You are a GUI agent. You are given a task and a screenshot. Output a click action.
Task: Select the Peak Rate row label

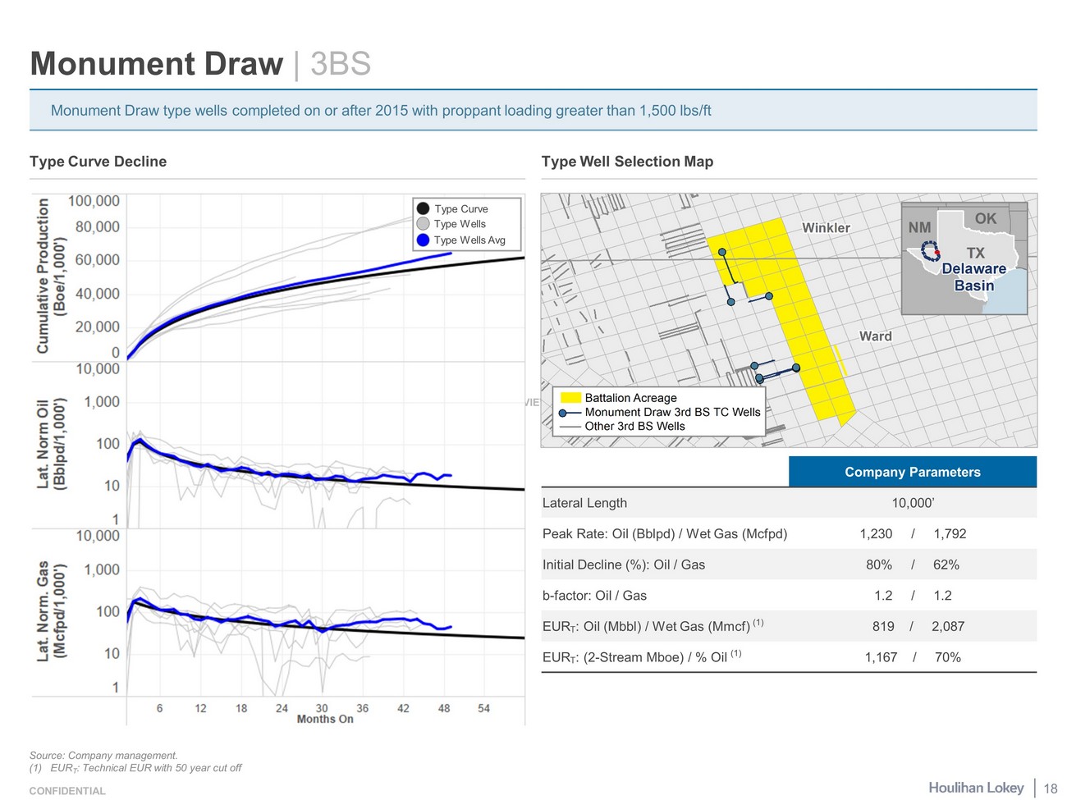[664, 534]
